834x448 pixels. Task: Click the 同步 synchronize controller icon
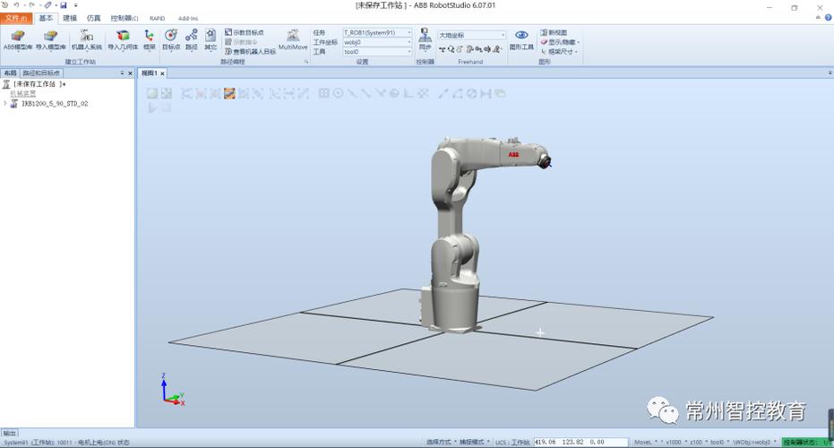[x=425, y=40]
